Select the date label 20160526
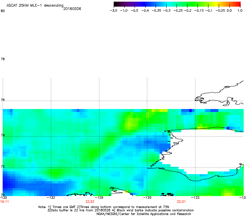Screen dimensions: 246x216 (x=72, y=9)
